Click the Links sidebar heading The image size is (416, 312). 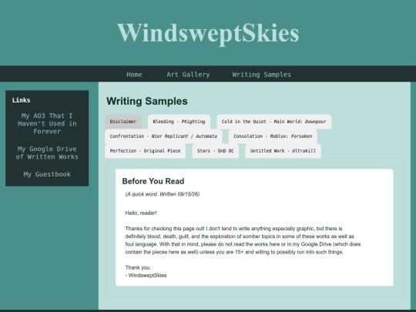pos(22,100)
